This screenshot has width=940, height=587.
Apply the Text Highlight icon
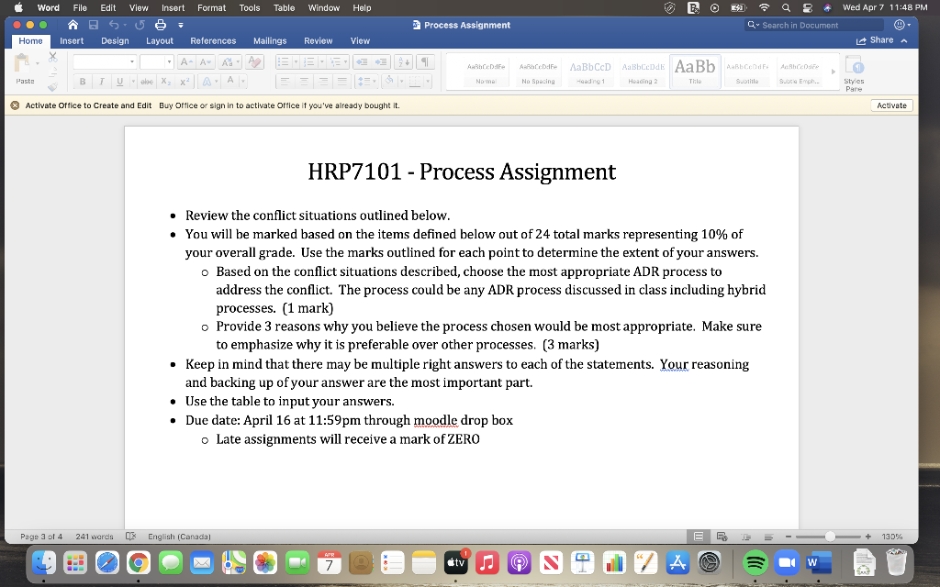pos(207,81)
